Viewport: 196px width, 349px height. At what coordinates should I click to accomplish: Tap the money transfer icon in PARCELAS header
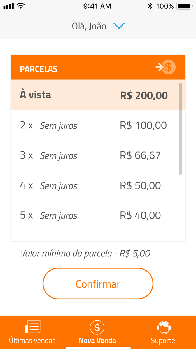click(165, 67)
